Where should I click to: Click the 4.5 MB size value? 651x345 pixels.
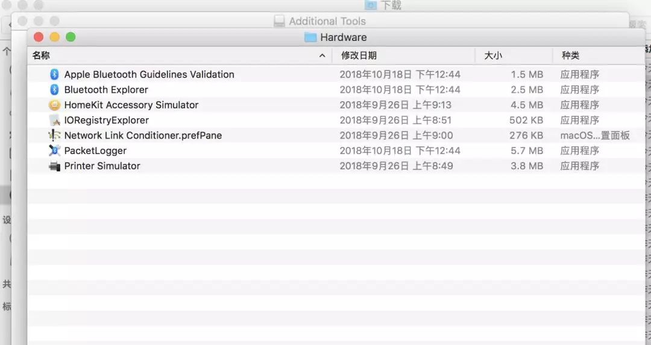click(527, 105)
